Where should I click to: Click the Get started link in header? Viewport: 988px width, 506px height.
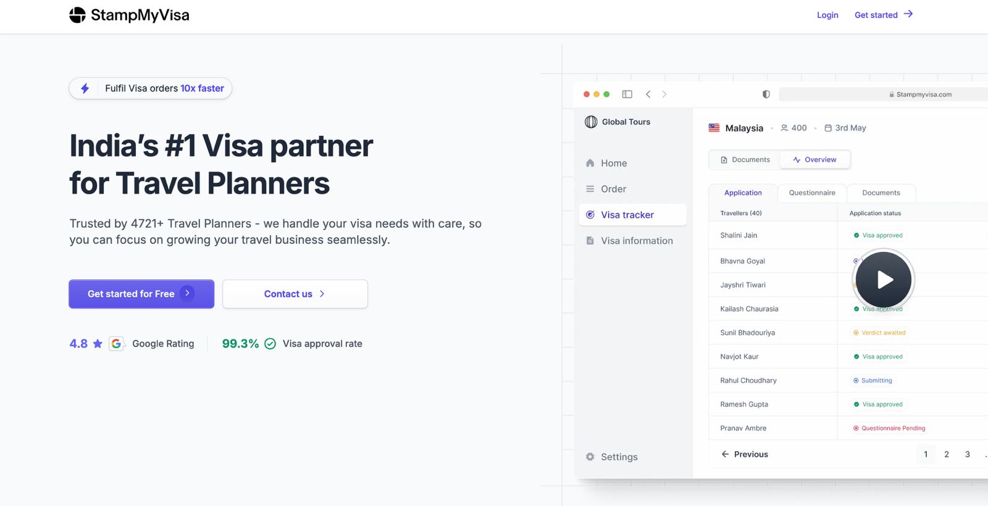pos(884,15)
